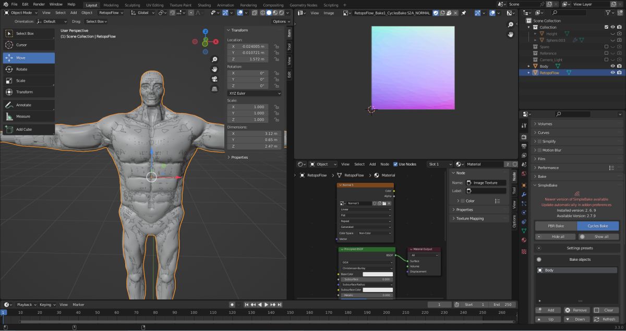Switch to the Sculpting workspace tab

(x=132, y=5)
